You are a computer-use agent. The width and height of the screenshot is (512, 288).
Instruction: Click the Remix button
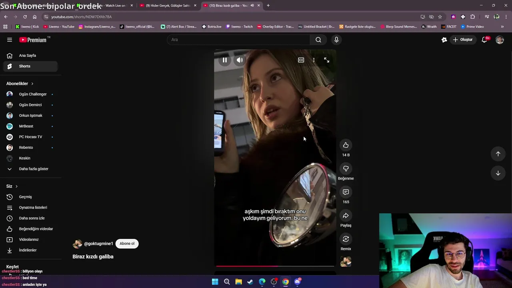(x=346, y=239)
